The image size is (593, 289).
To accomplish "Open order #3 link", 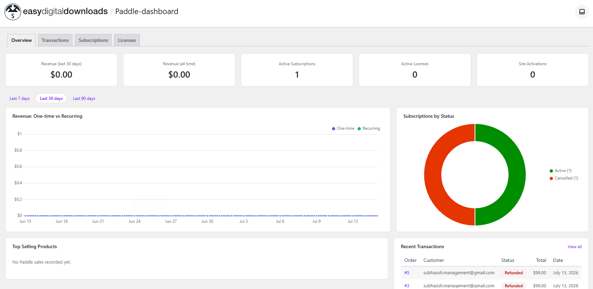I will click(407, 286).
